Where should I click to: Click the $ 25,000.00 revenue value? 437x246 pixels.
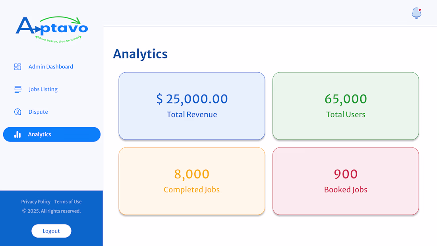click(192, 99)
